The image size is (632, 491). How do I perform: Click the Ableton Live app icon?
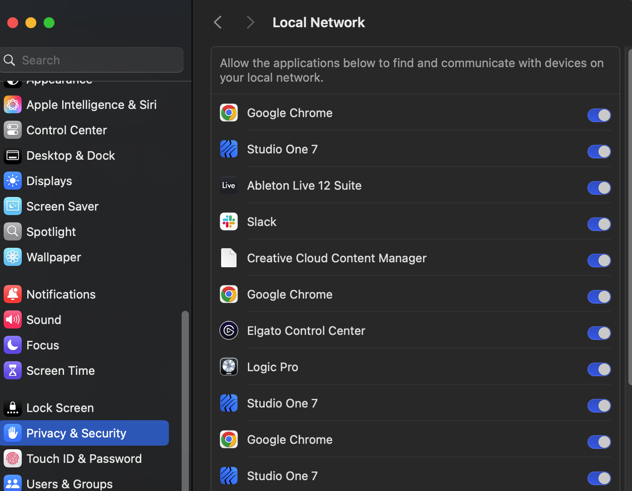click(x=229, y=185)
